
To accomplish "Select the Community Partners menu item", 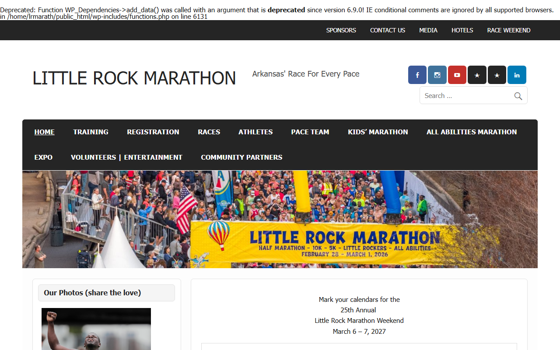I will pos(241,157).
